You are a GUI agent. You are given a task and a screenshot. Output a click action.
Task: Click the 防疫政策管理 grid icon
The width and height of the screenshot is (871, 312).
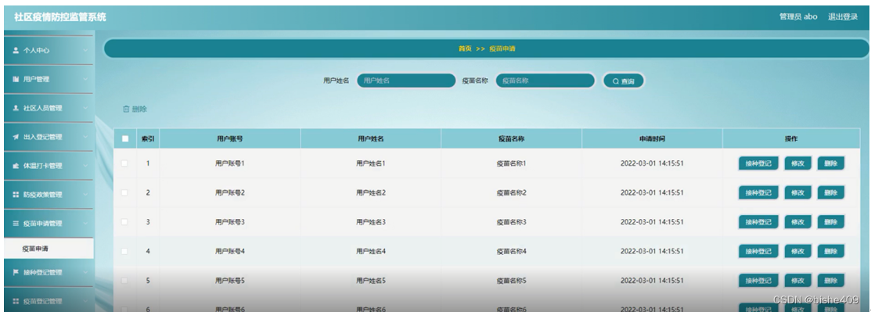(x=16, y=195)
